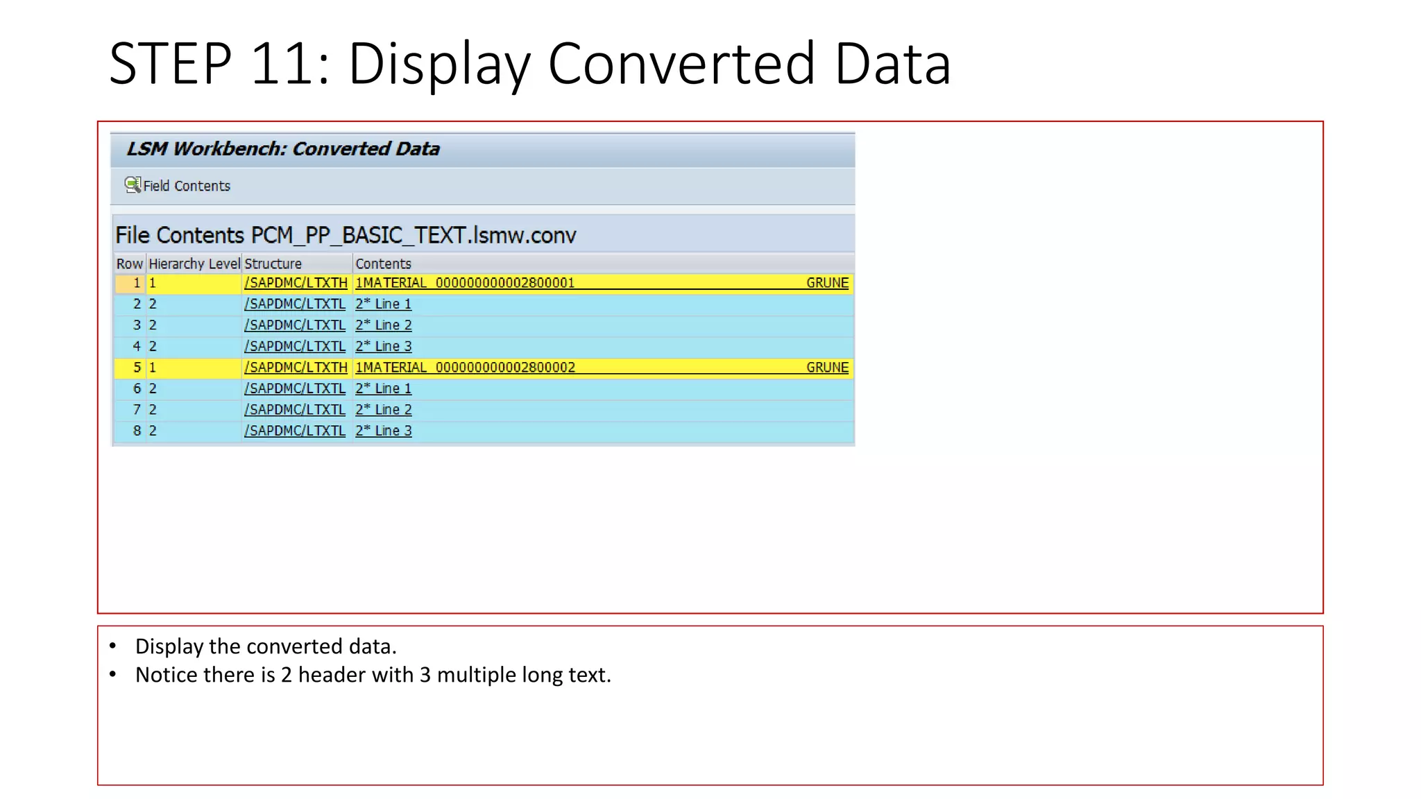Image resolution: width=1421 pixels, height=799 pixels.
Task: Select the '2* Line 3' link in row 4
Action: point(383,346)
